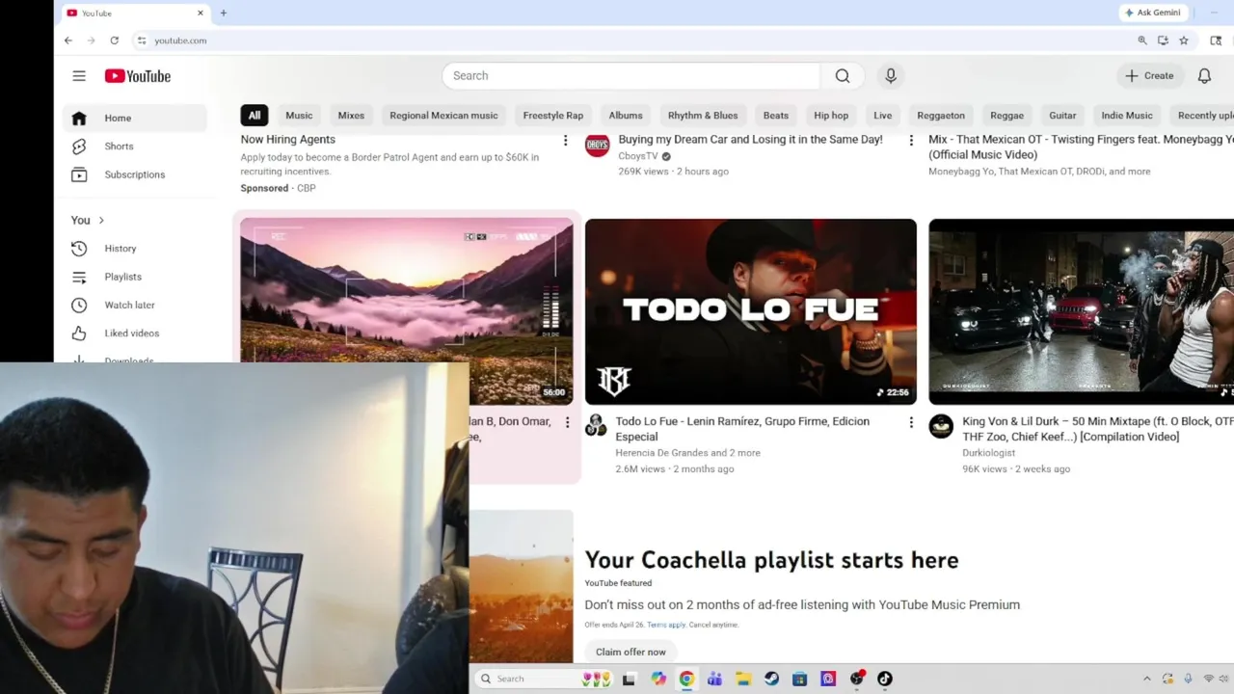Select the Beats filter chip
This screenshot has height=694, width=1234.
point(776,116)
